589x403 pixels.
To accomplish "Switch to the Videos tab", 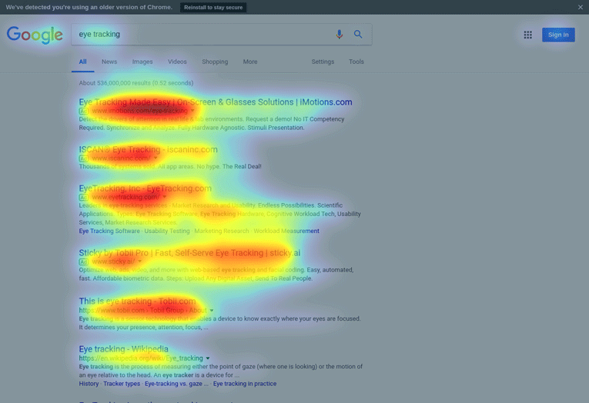I will coord(177,62).
